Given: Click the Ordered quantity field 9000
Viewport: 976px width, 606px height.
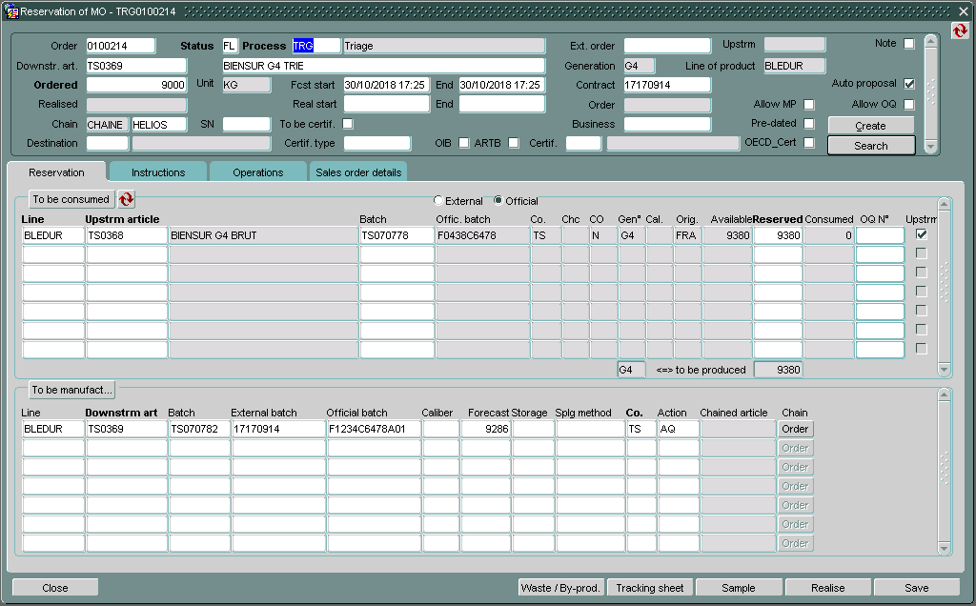Looking at the screenshot, I should pos(136,85).
